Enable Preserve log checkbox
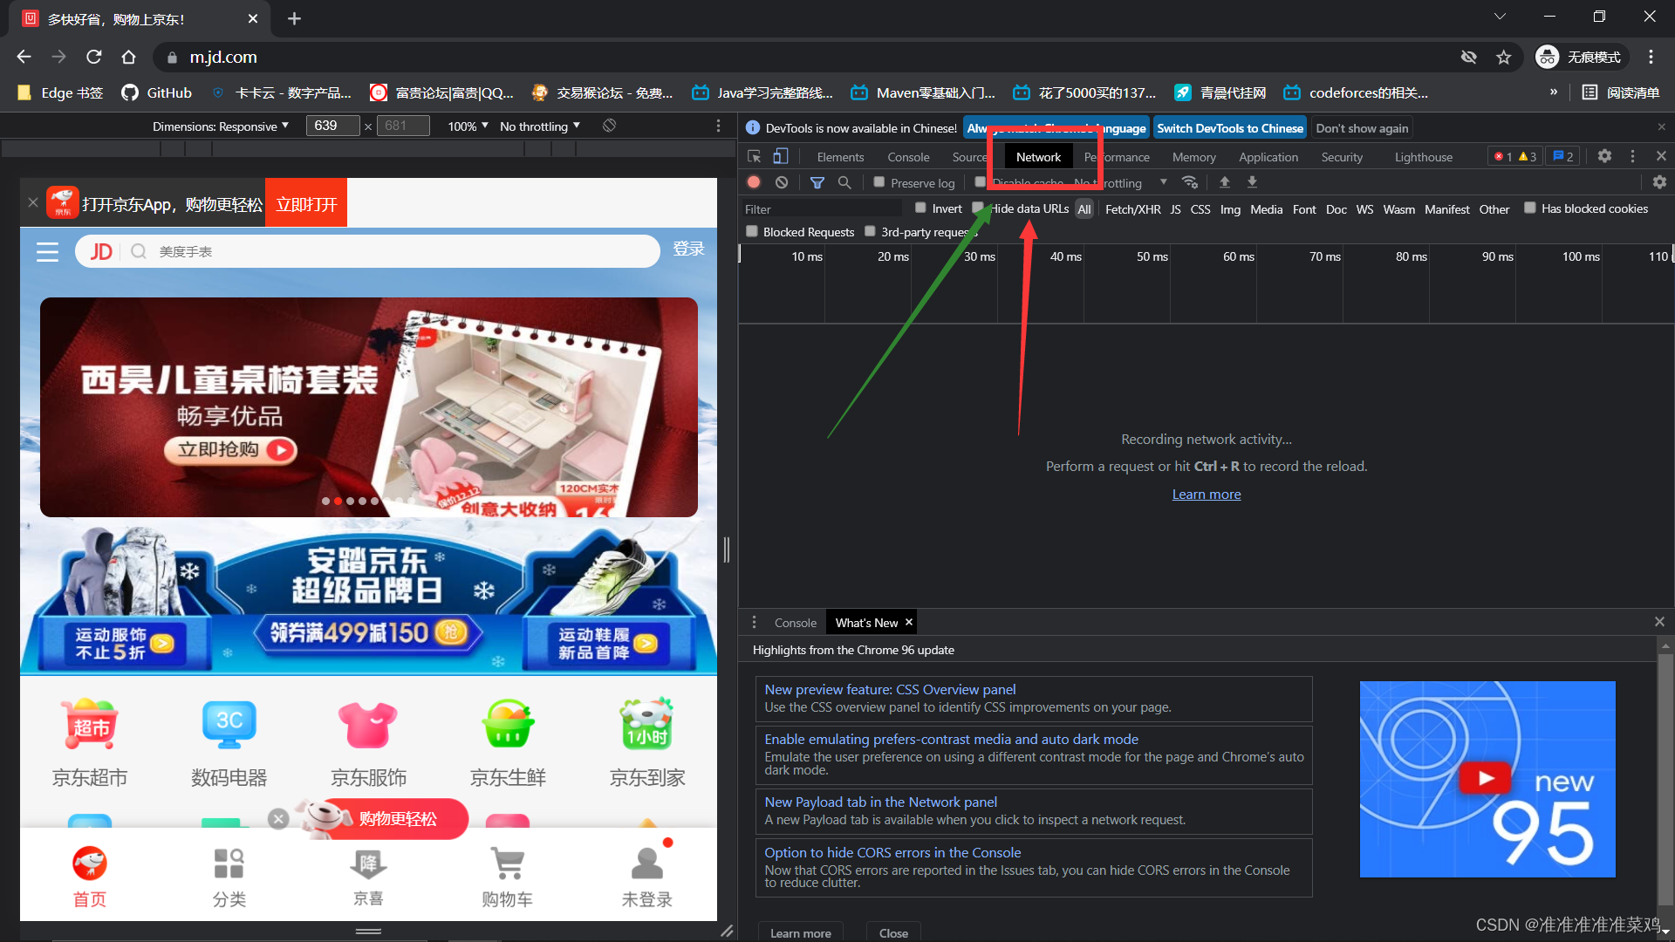The image size is (1675, 942). [x=879, y=182]
